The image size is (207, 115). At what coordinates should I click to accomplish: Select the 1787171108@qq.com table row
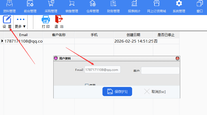23,41
